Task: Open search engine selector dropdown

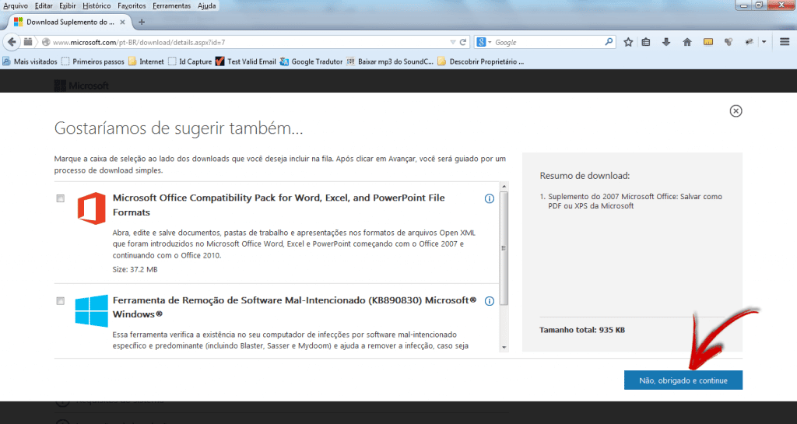Action: pyautogui.click(x=490, y=42)
